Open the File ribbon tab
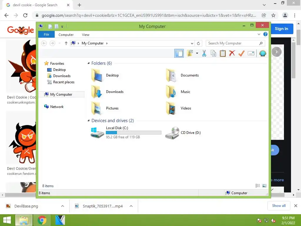 46,35
